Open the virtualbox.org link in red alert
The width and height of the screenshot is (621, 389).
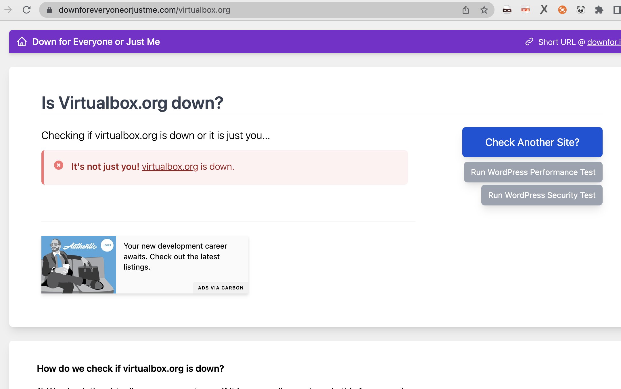(170, 167)
